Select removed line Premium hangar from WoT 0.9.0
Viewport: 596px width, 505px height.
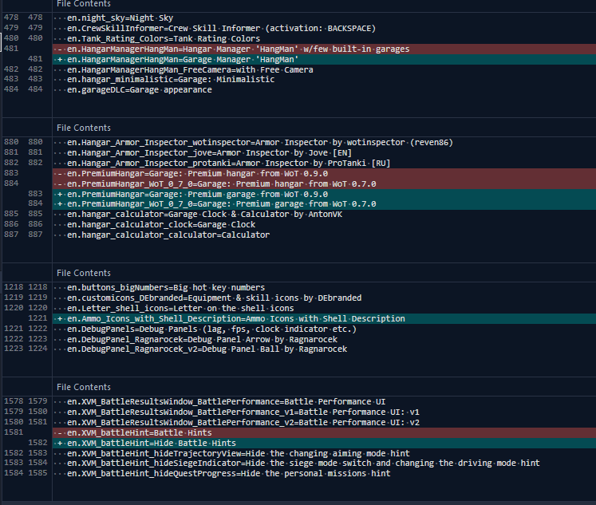tap(324, 174)
